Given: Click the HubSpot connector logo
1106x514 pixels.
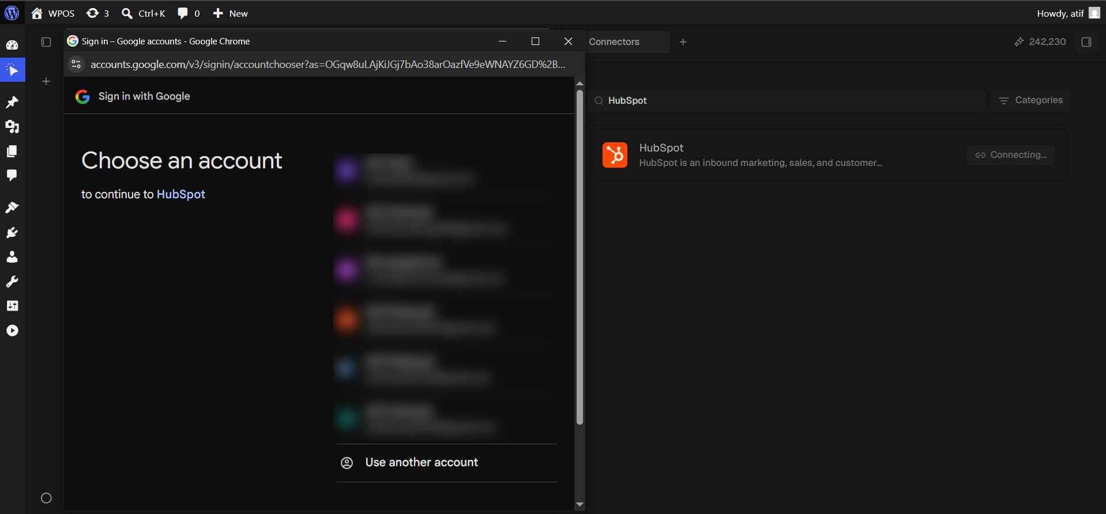Looking at the screenshot, I should [x=615, y=155].
